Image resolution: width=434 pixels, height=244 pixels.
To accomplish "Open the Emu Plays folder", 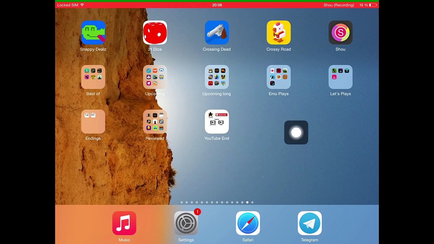I will 279,77.
